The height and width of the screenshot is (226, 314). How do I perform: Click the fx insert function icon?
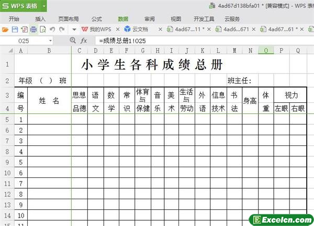pos(83,40)
